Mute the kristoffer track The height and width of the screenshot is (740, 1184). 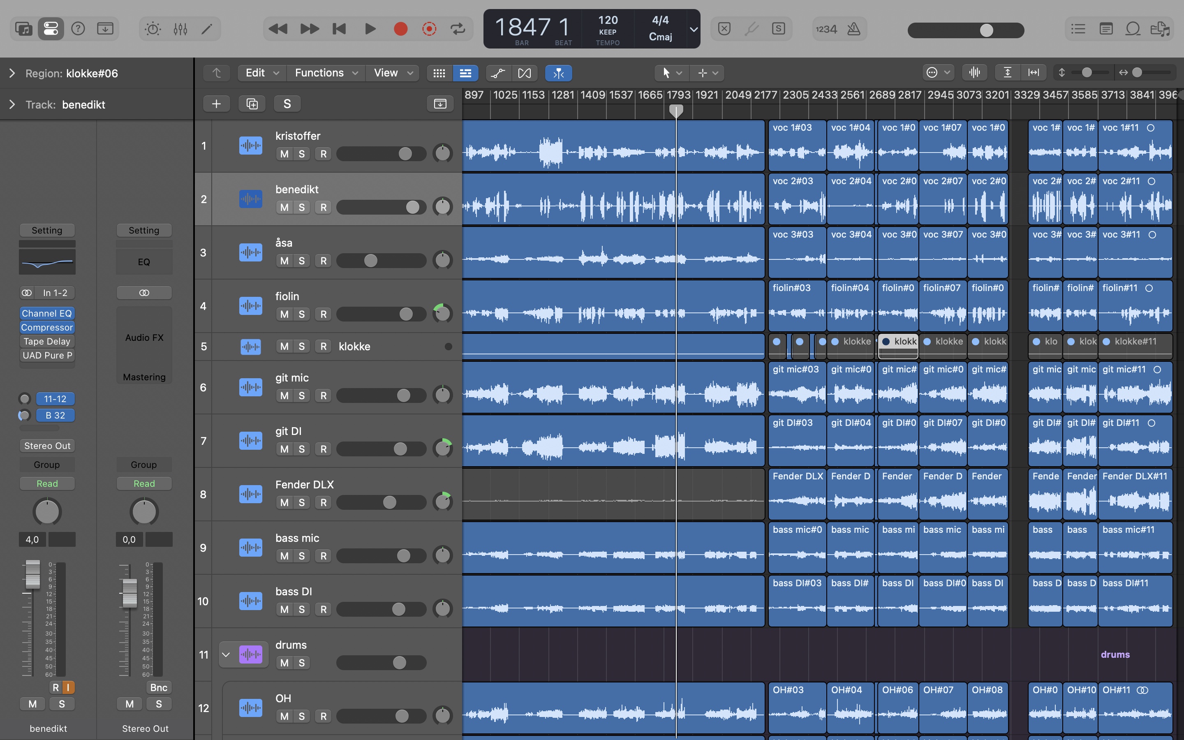[284, 154]
